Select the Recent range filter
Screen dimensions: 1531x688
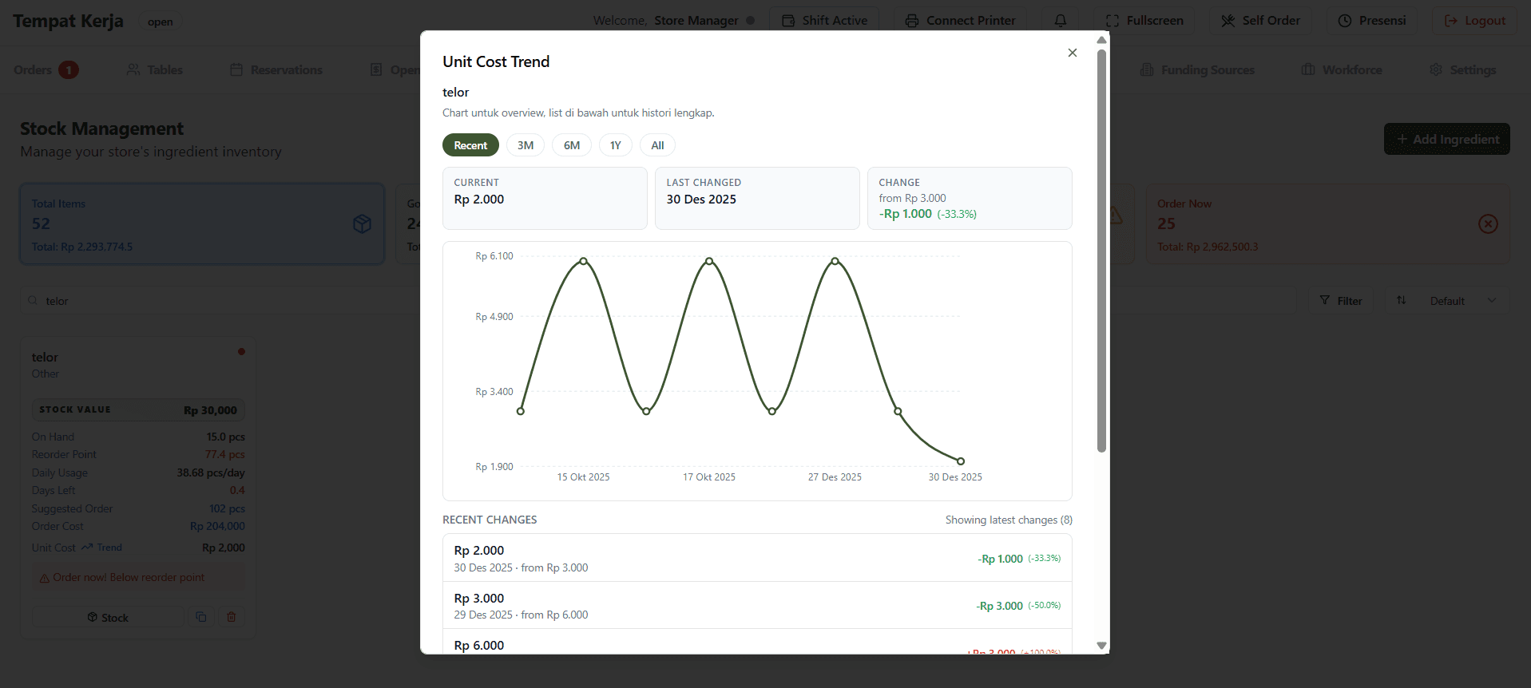pos(470,145)
